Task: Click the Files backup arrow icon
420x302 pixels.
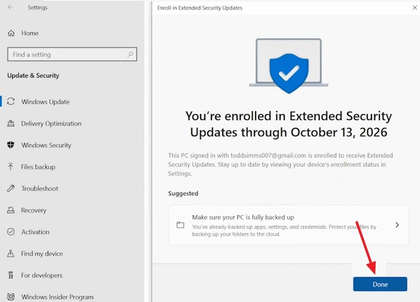Action: click(10, 167)
